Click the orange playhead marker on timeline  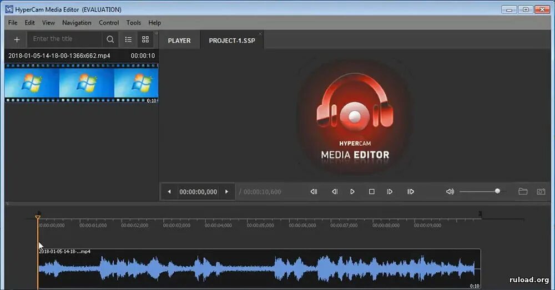[x=38, y=217]
